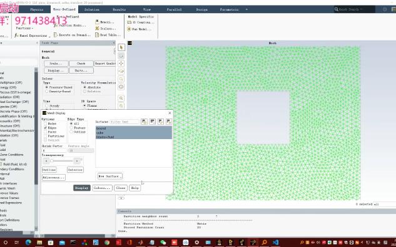Click the Colors... button
The width and height of the screenshot is (396, 247).
[102, 188]
